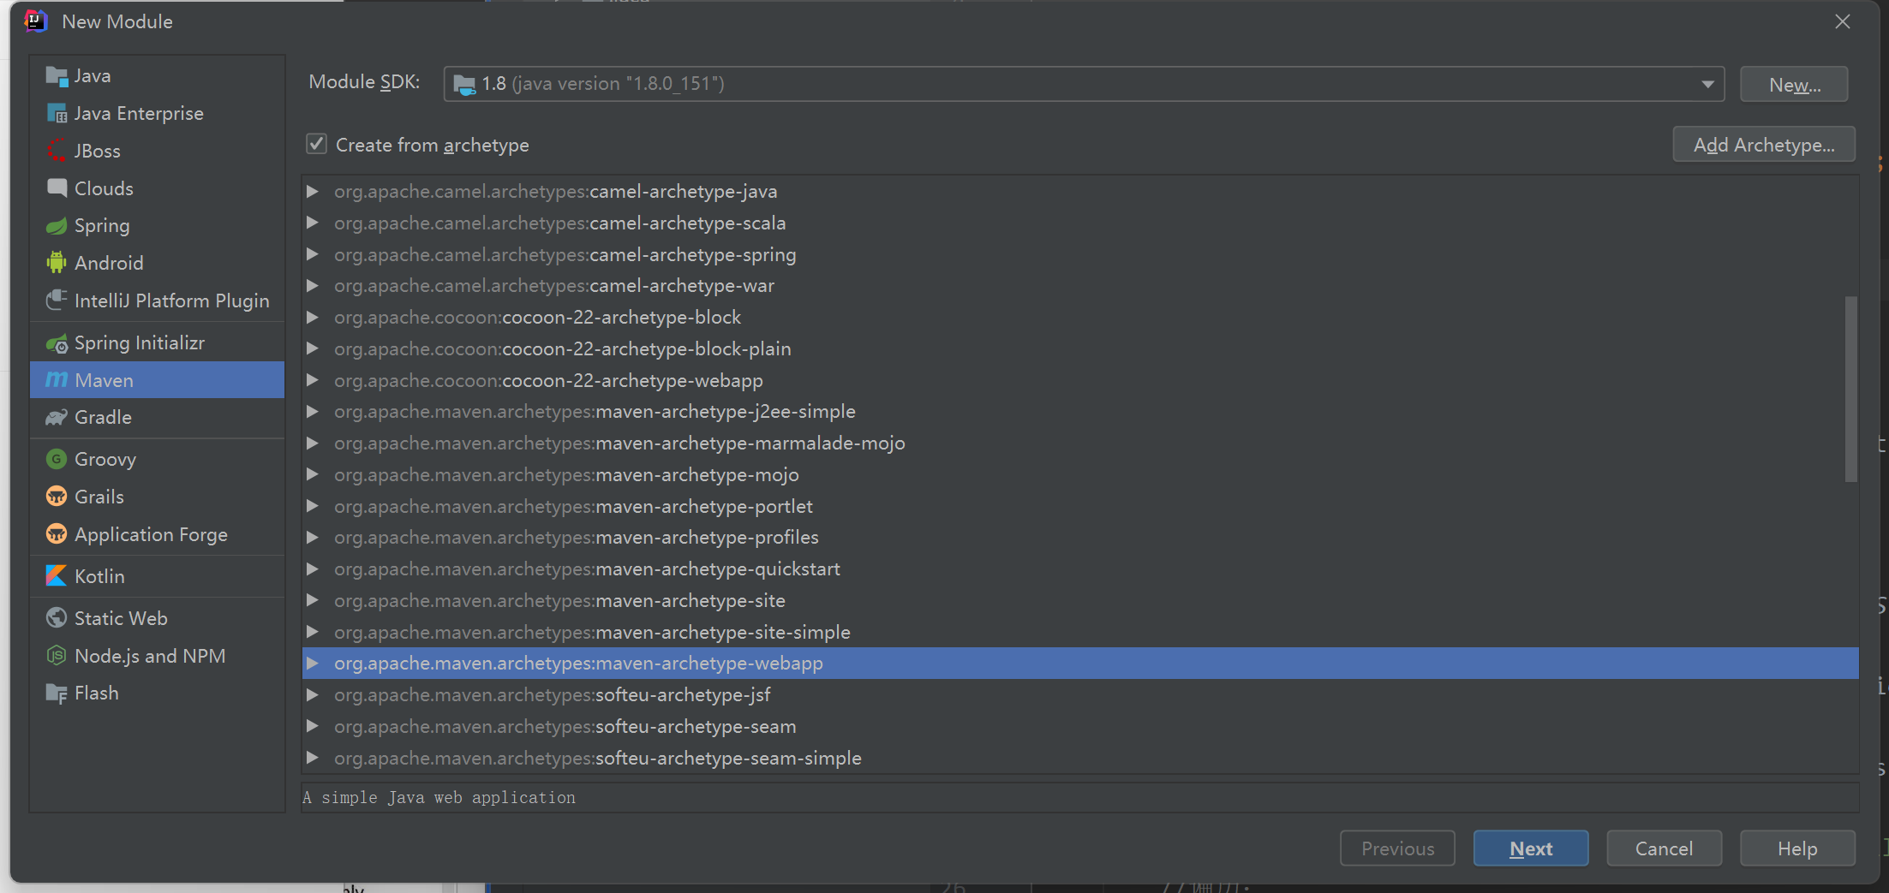The image size is (1889, 893).
Task: Click the Node.js and NPM icon
Action: (x=57, y=656)
